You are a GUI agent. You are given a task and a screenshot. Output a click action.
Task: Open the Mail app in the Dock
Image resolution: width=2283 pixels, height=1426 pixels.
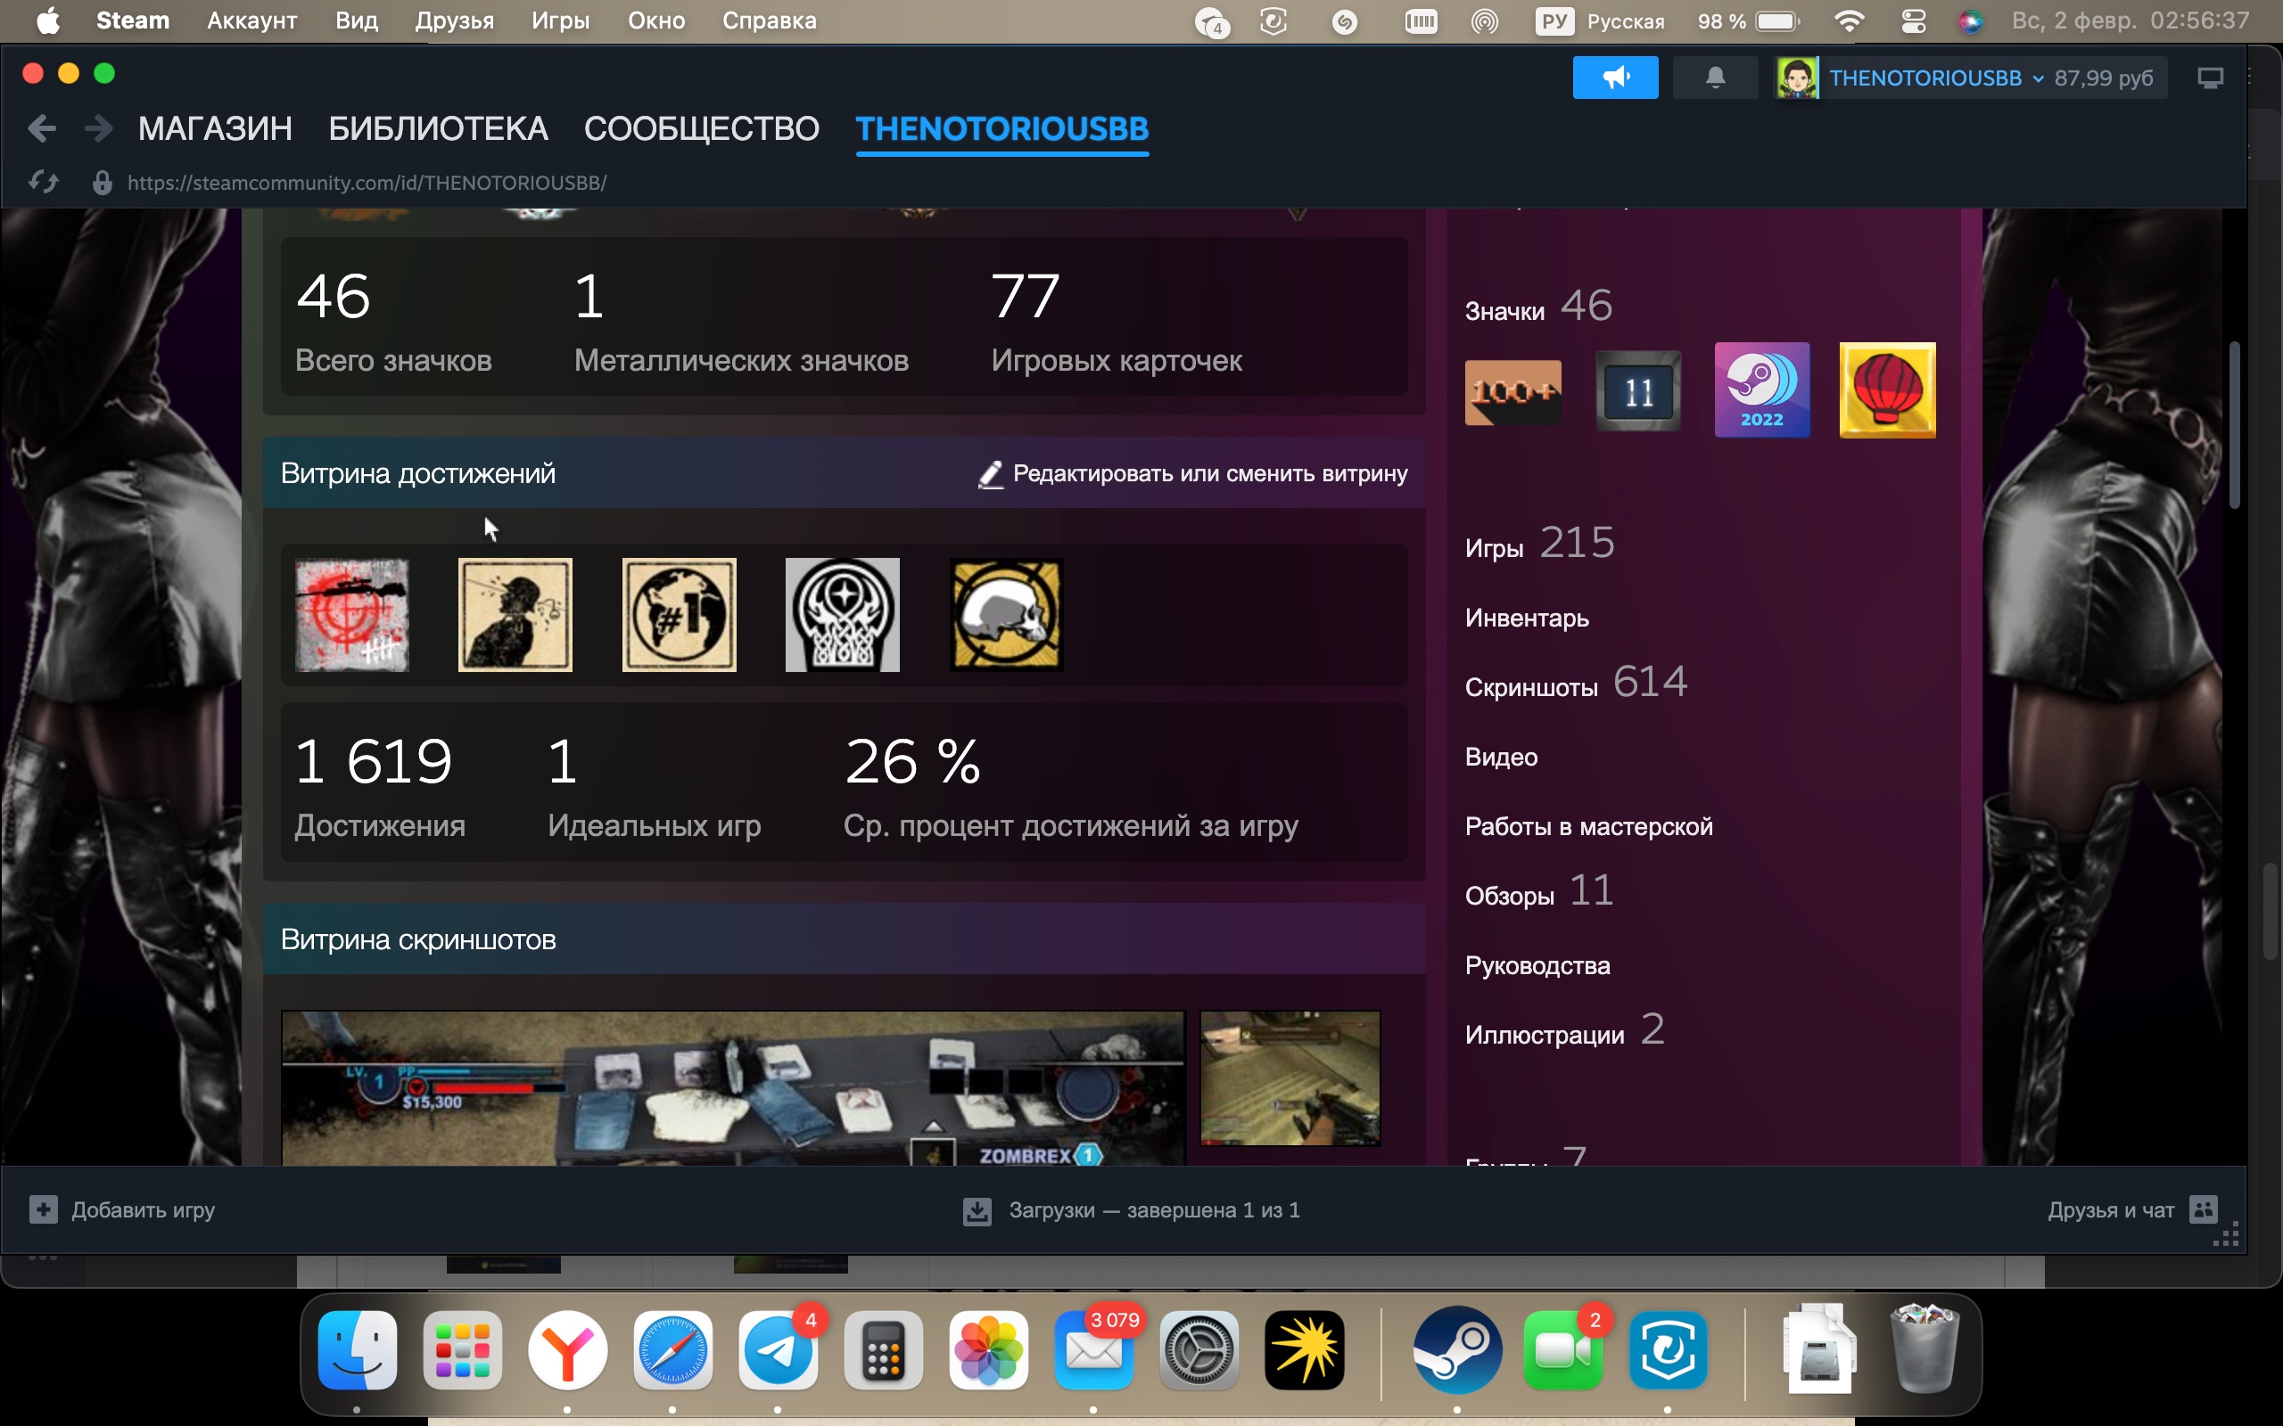tap(1094, 1349)
